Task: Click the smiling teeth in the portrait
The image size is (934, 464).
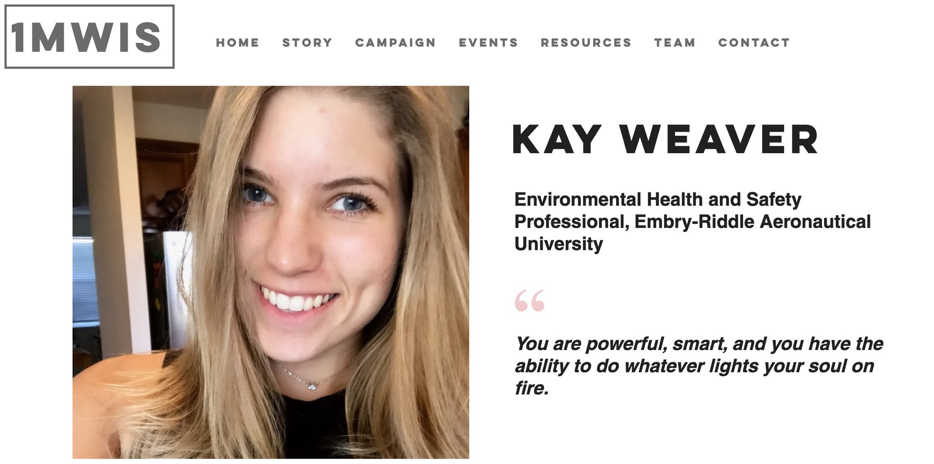Action: click(x=296, y=301)
